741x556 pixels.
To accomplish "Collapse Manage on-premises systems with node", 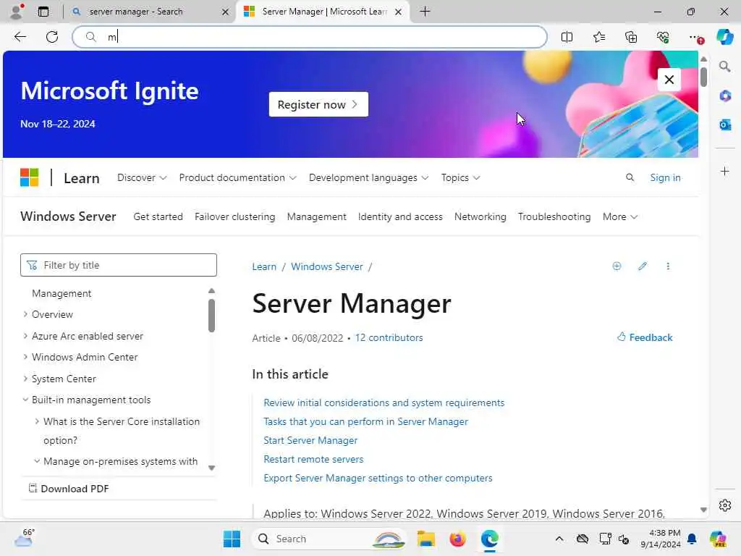I will [x=37, y=461].
